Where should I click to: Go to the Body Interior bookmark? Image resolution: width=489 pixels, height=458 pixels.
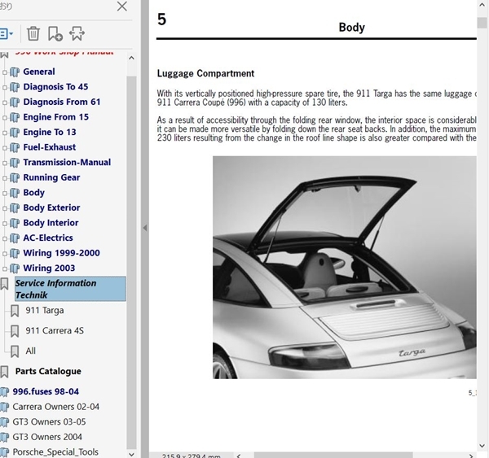51,223
